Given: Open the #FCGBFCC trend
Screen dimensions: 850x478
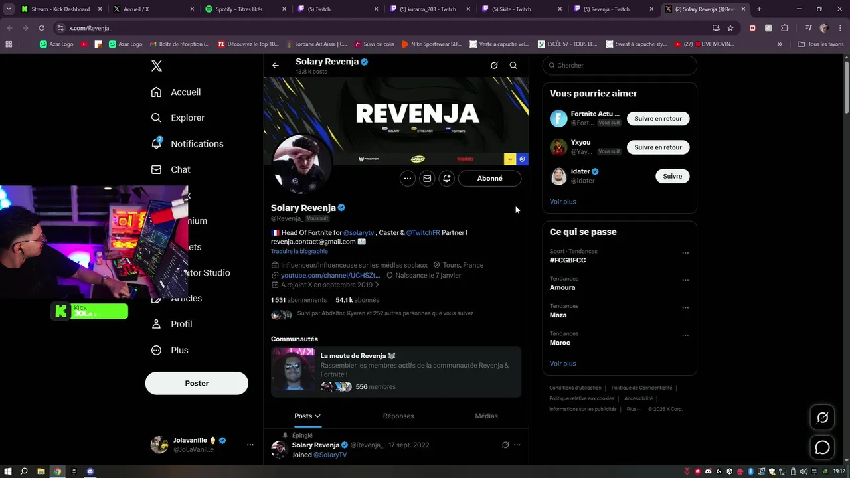Looking at the screenshot, I should click(568, 260).
